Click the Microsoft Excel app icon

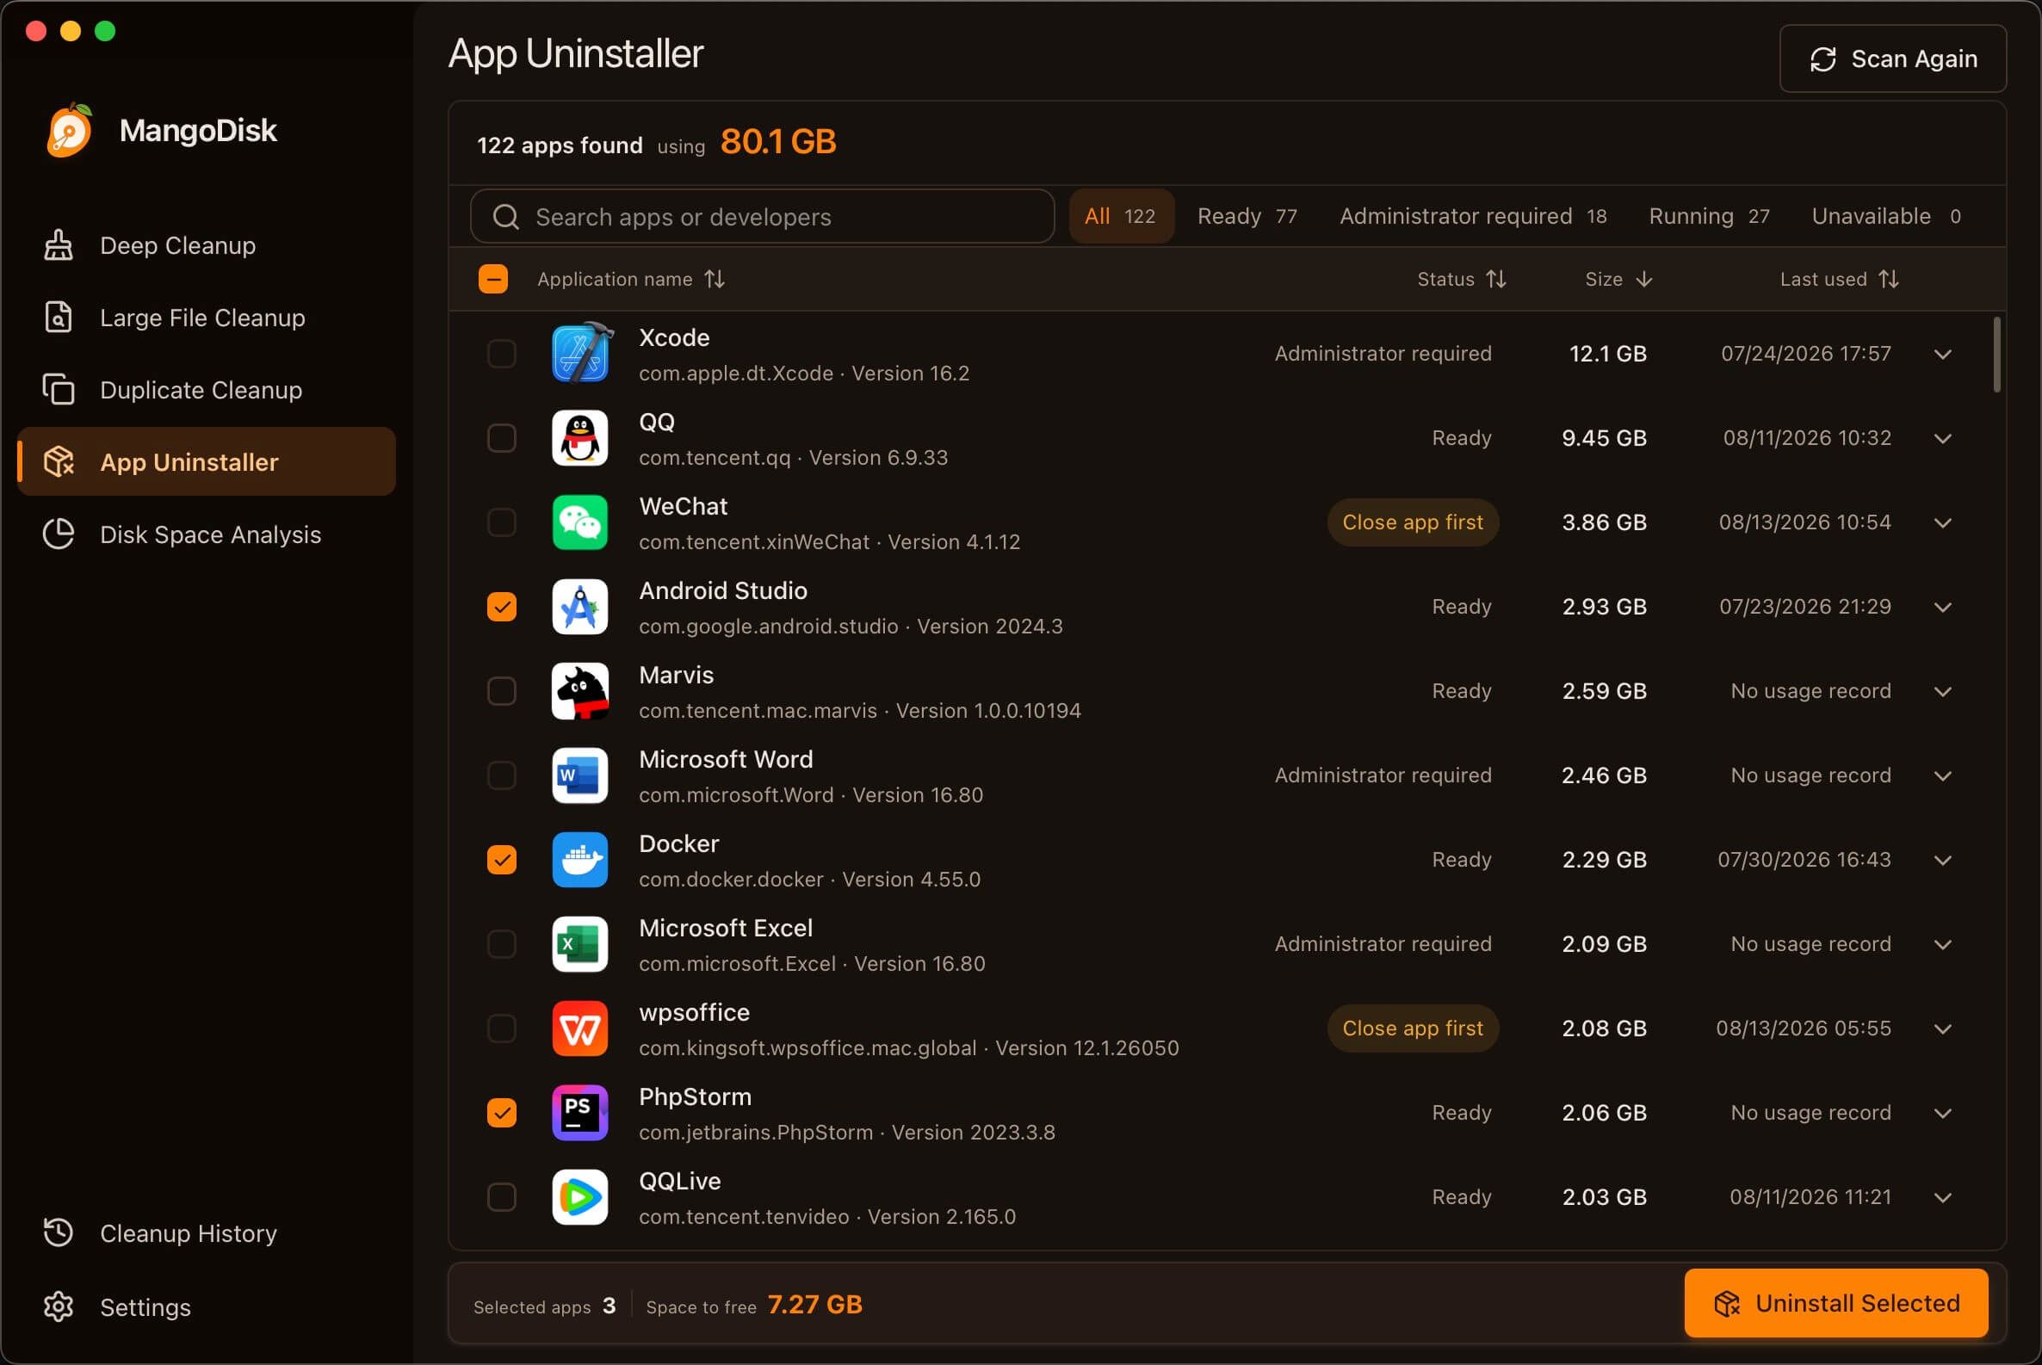tap(580, 944)
